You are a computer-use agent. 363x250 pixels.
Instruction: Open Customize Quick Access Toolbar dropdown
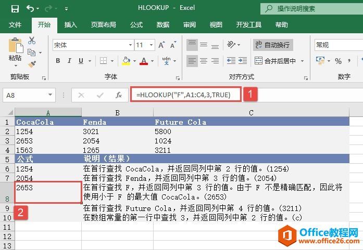pos(67,9)
